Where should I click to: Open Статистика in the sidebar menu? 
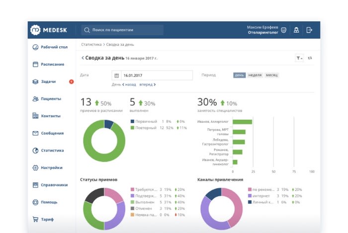click(52, 151)
